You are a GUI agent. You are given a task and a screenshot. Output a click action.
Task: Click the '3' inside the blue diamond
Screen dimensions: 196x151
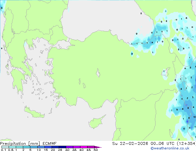pos(132,54)
